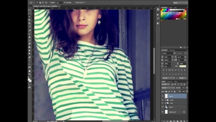Toggle Quick Mask mode icon

[30, 84]
